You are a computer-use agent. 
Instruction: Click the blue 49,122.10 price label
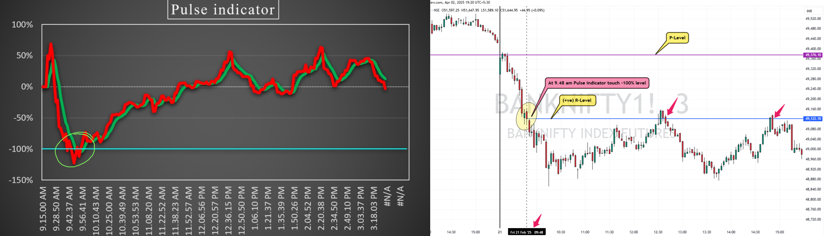coord(812,119)
